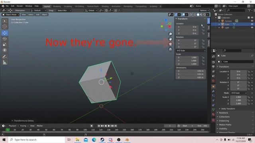The height and width of the screenshot is (143, 255).
Task: Open XYZ Euler rotation mode dropdown in sidebar
Action: point(191,50)
